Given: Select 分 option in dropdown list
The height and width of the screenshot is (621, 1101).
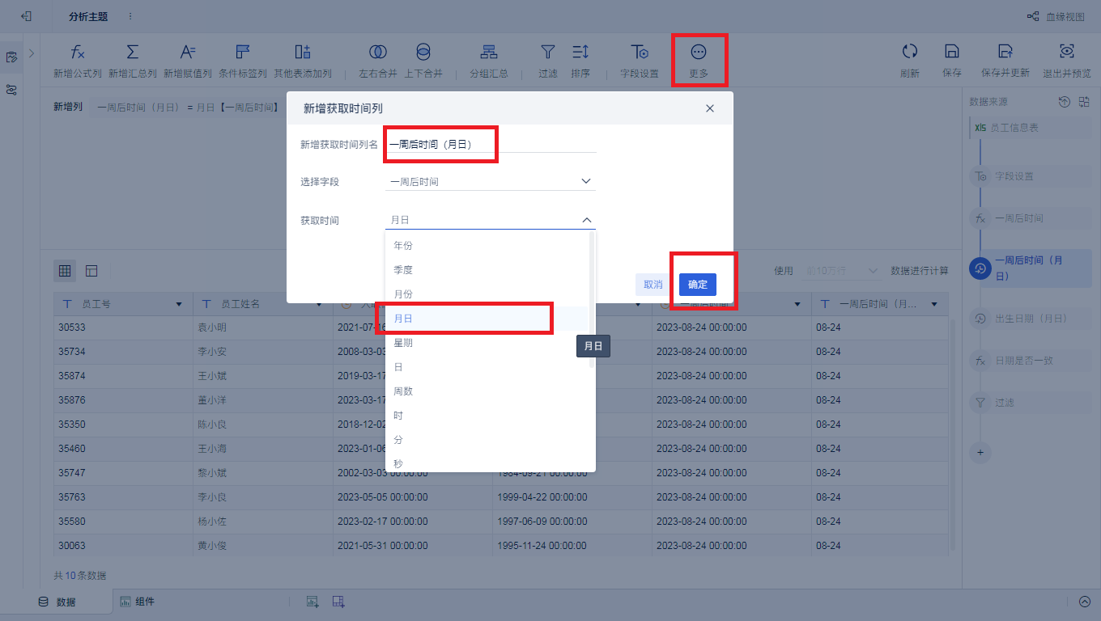Looking at the screenshot, I should (487, 440).
